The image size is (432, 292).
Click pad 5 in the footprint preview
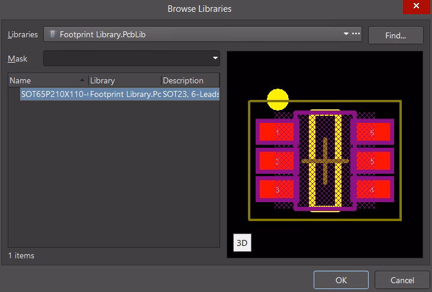tap(372, 161)
